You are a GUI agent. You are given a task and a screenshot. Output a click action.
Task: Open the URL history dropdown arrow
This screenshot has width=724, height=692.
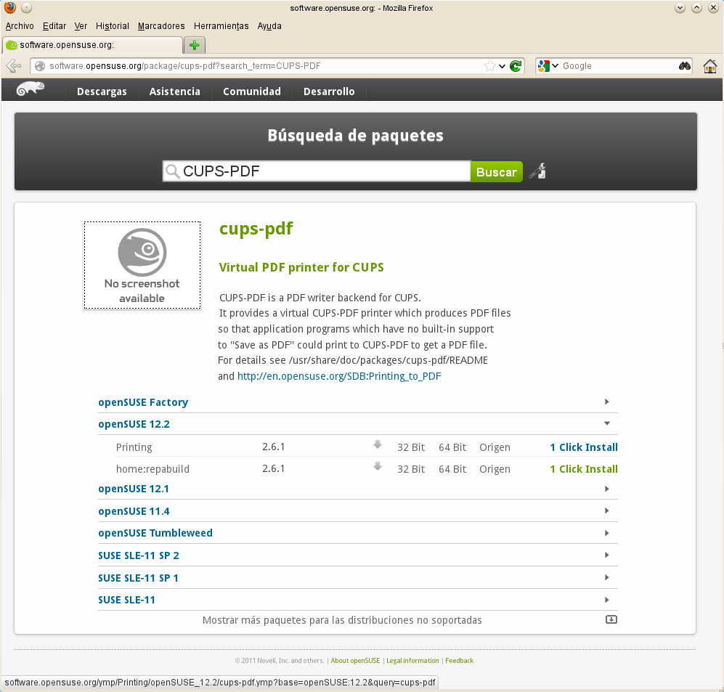pos(502,66)
